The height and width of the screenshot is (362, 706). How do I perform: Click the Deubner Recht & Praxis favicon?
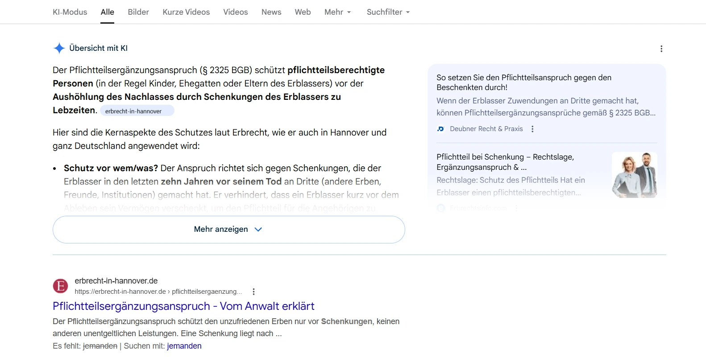click(x=440, y=129)
